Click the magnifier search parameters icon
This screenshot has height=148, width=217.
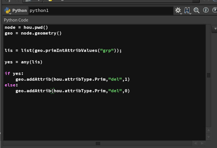196,10
